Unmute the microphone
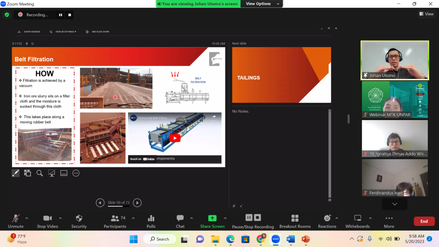Viewport: 439px width, 247px height. (x=16, y=218)
